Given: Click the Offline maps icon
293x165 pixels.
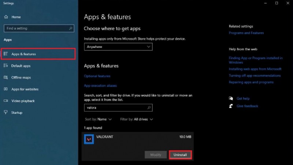Looking at the screenshot, I should tap(6, 77).
